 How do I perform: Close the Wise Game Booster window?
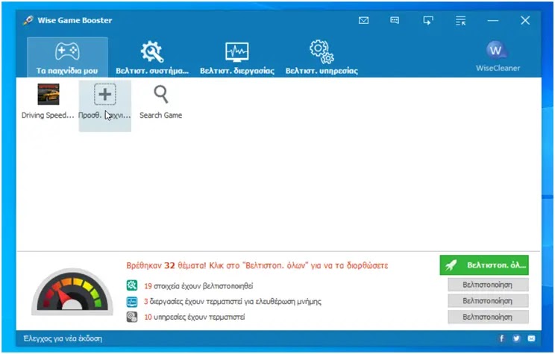point(525,21)
